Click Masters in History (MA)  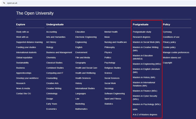tap(144, 77)
